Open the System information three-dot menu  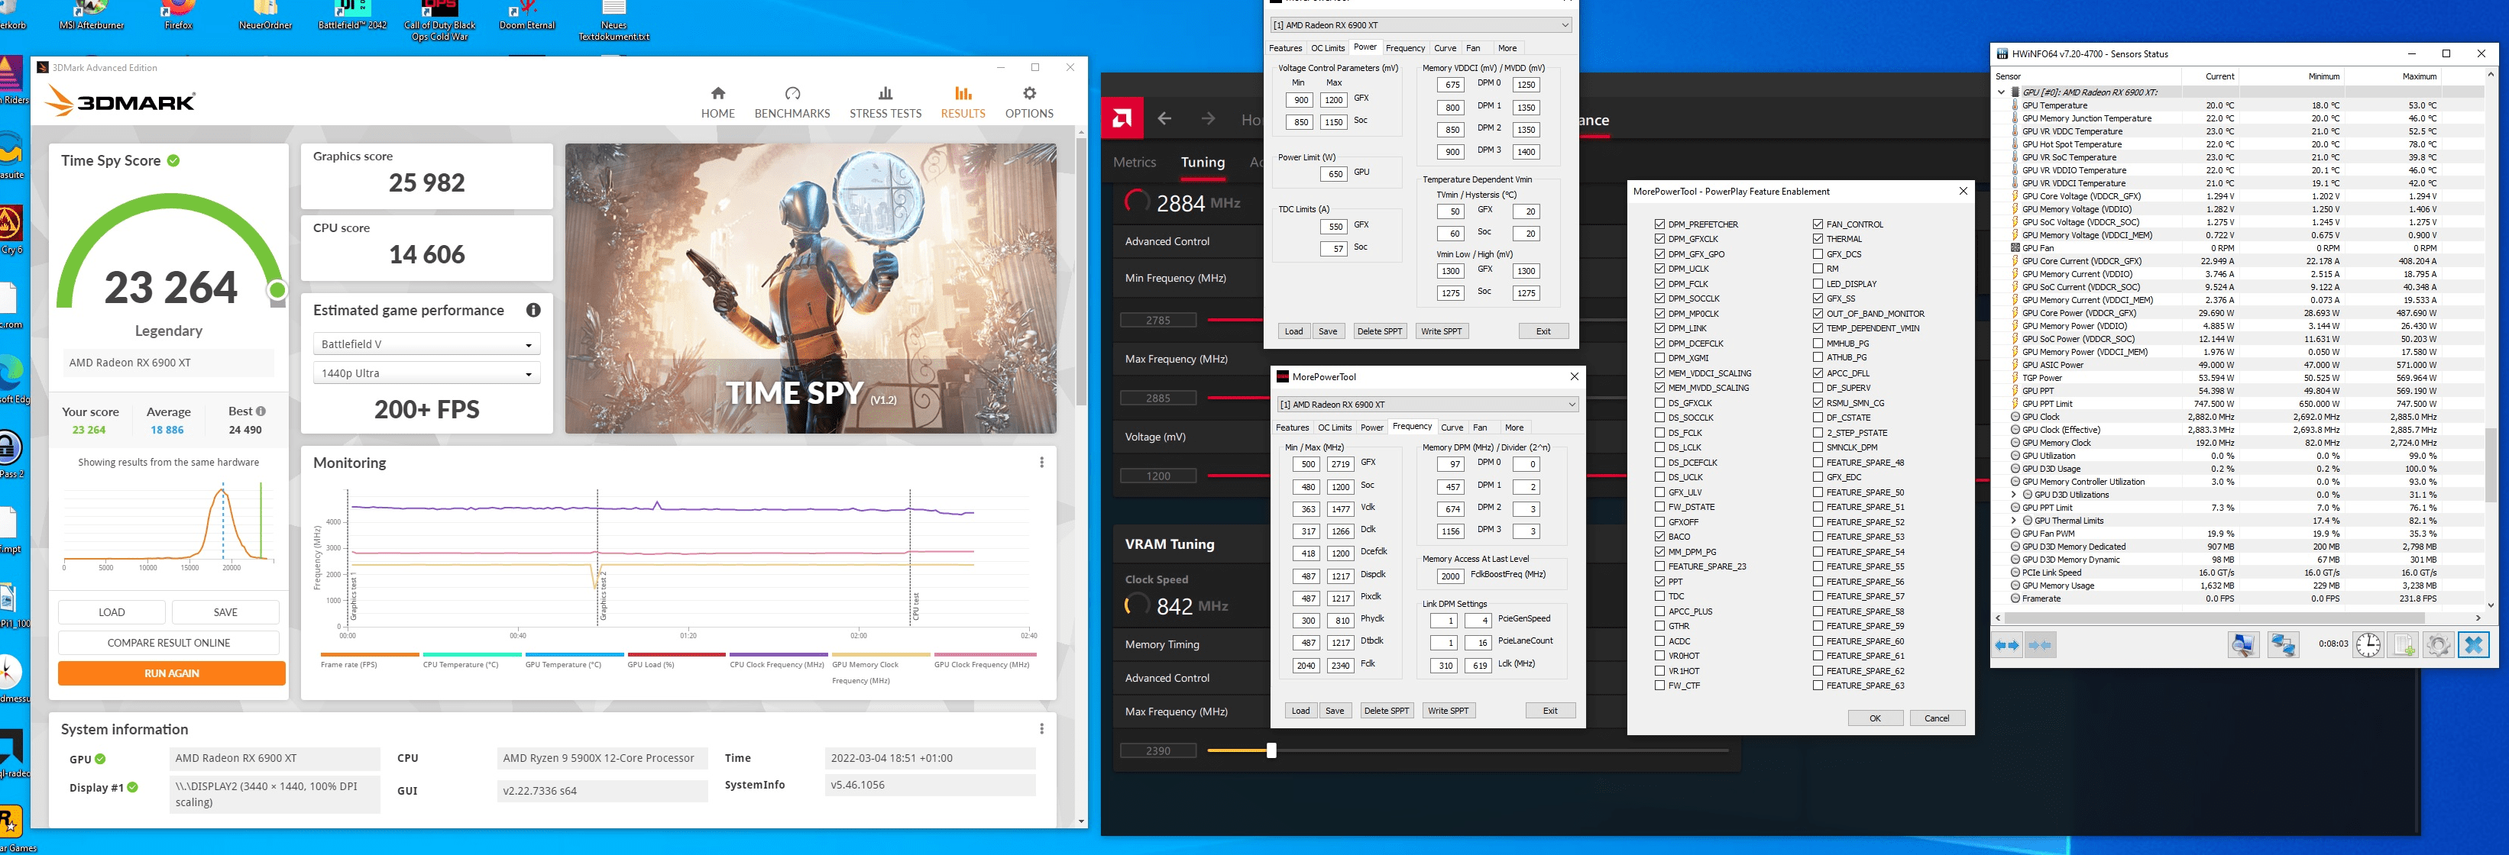coord(1041,728)
